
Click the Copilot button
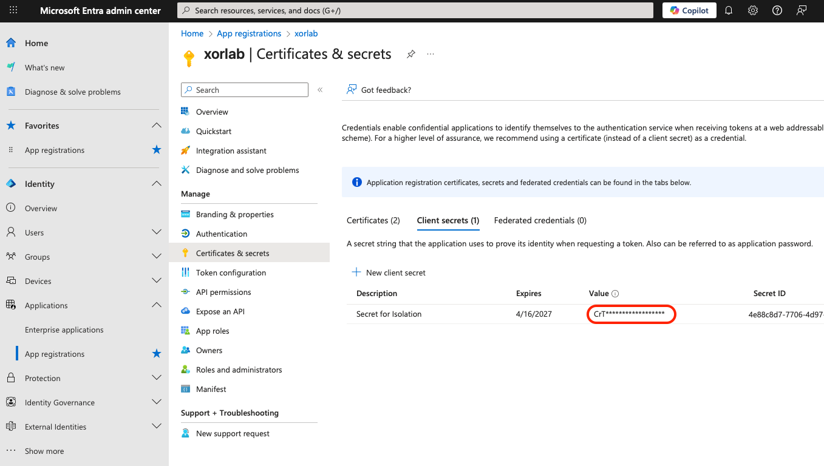tap(689, 10)
